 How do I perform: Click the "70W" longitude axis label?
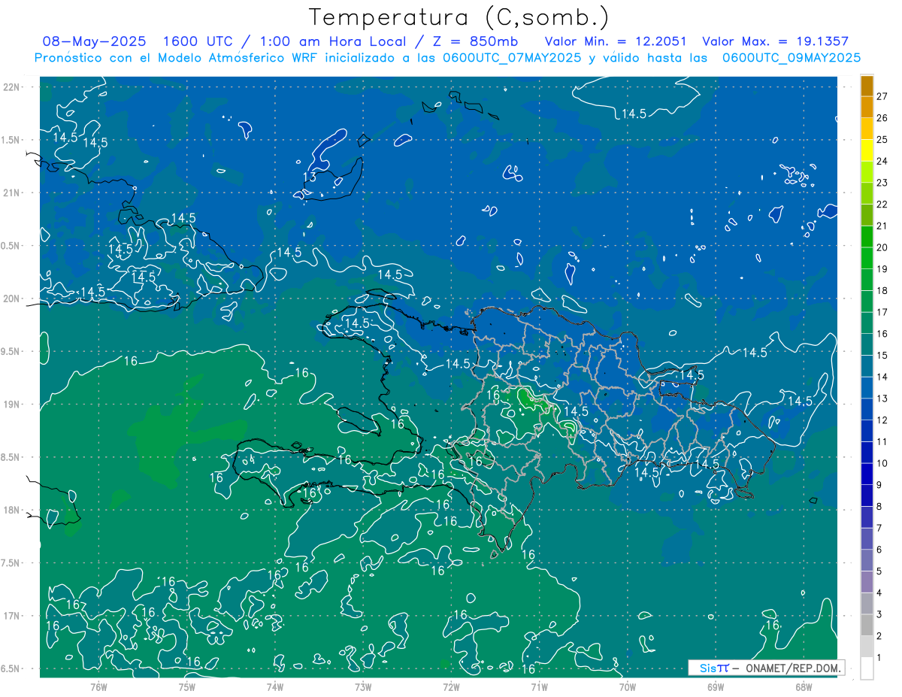[628, 686]
